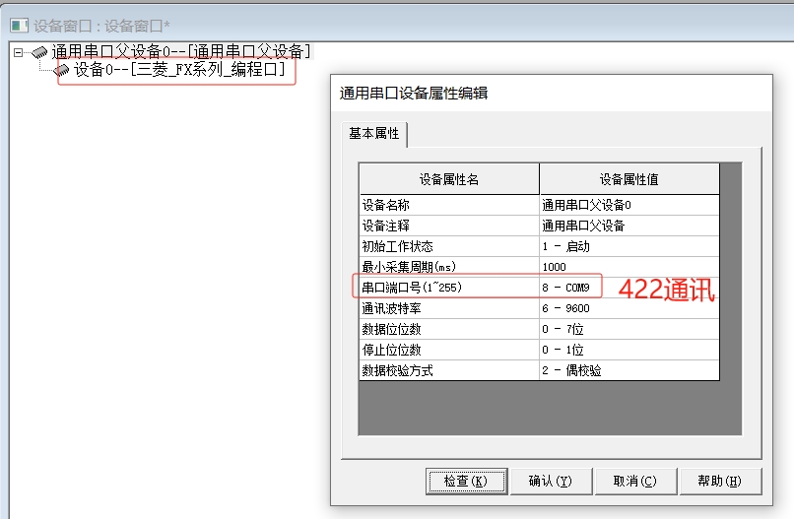
Task: Select the 设备名称 value field
Action: 629,205
